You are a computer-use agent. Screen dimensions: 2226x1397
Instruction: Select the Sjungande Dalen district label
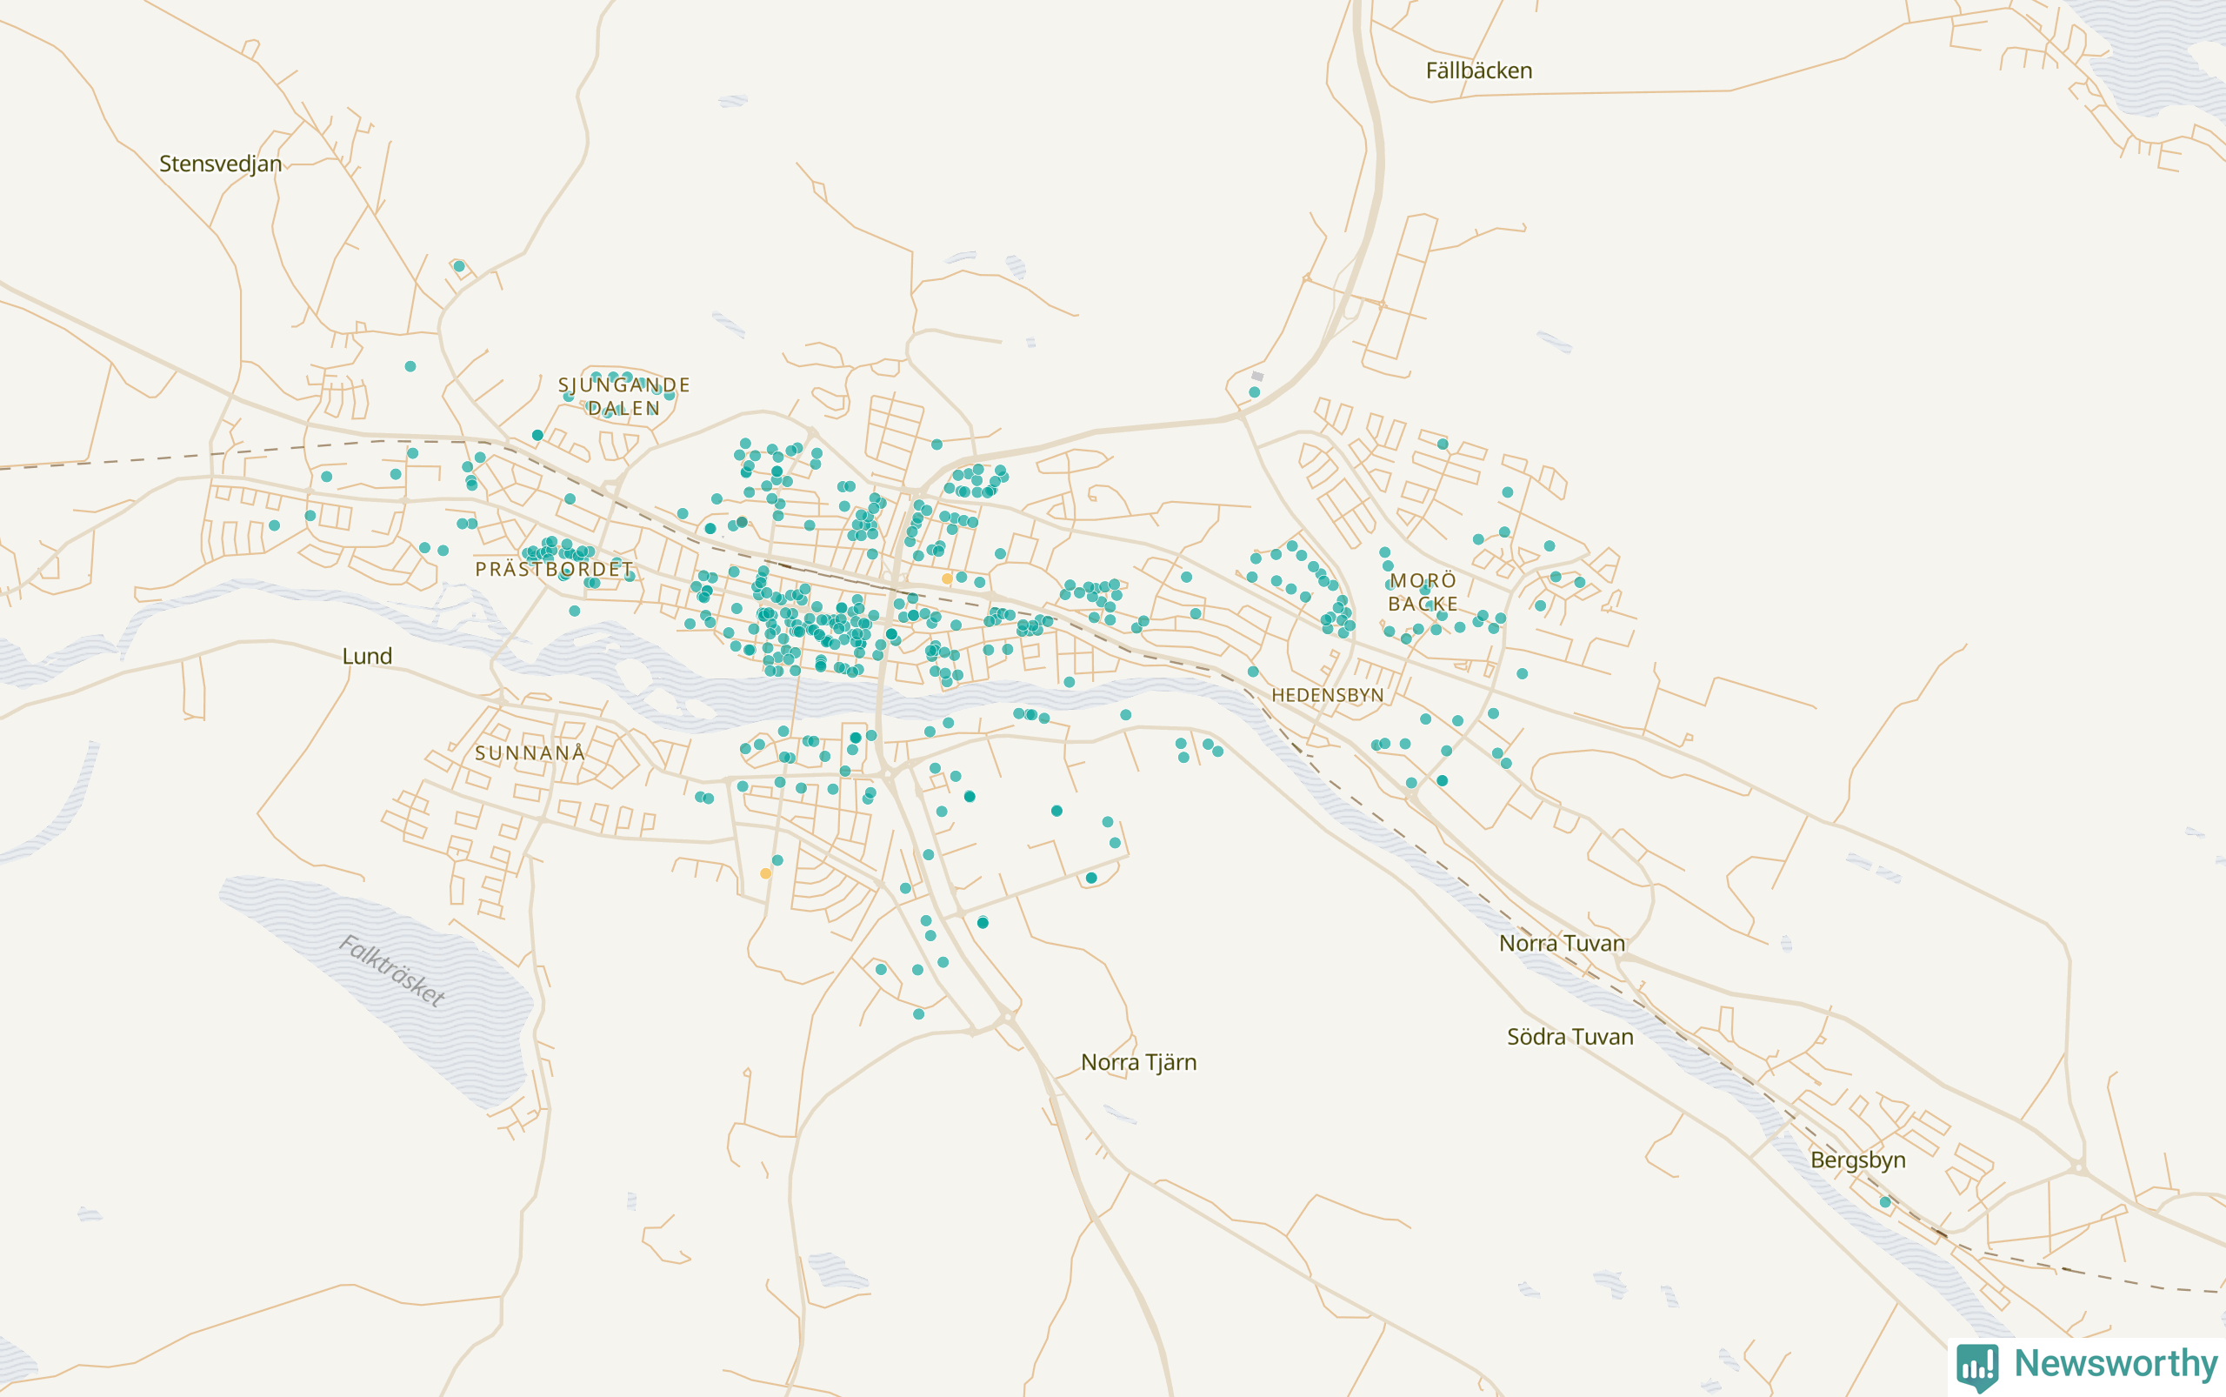pyautogui.click(x=624, y=397)
